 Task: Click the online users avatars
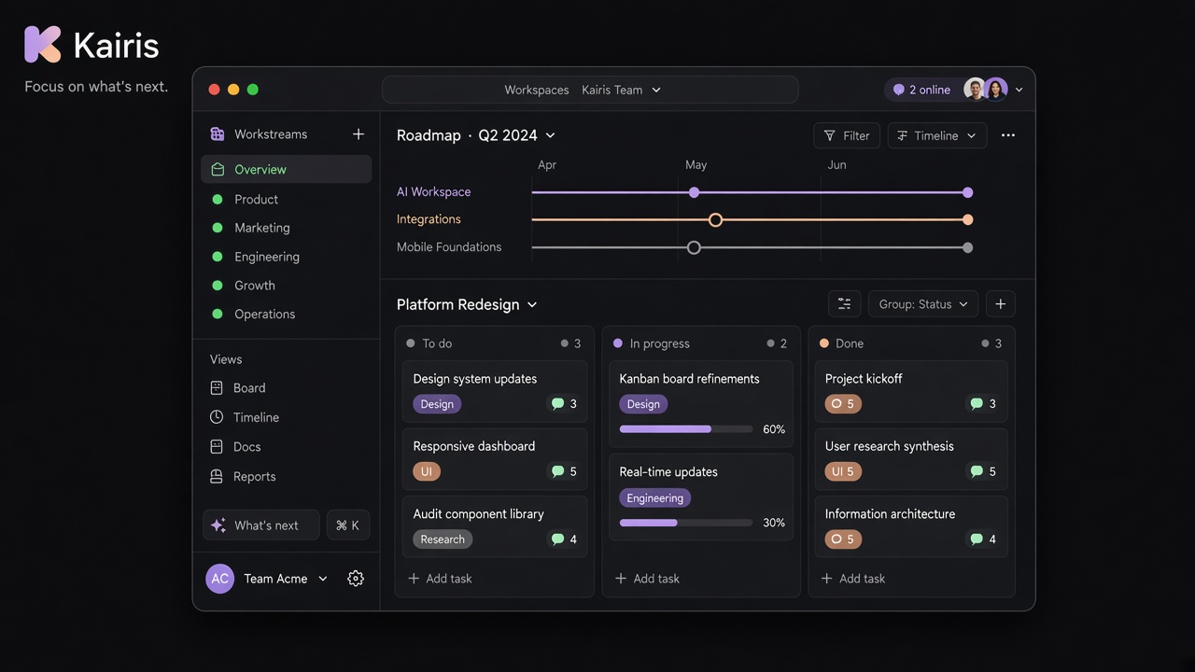pos(986,90)
